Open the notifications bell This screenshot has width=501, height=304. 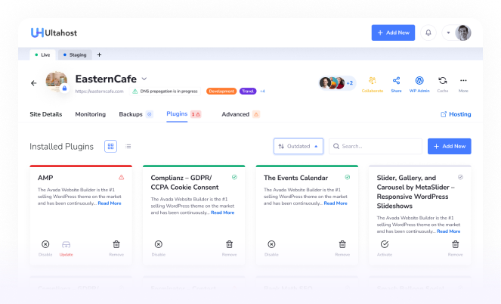pos(428,33)
